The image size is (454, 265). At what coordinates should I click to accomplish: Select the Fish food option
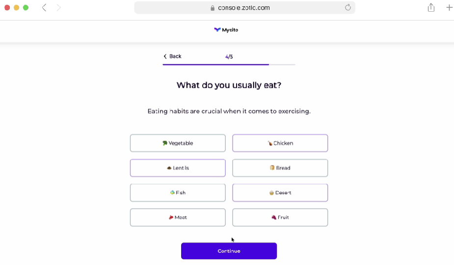[x=178, y=193]
